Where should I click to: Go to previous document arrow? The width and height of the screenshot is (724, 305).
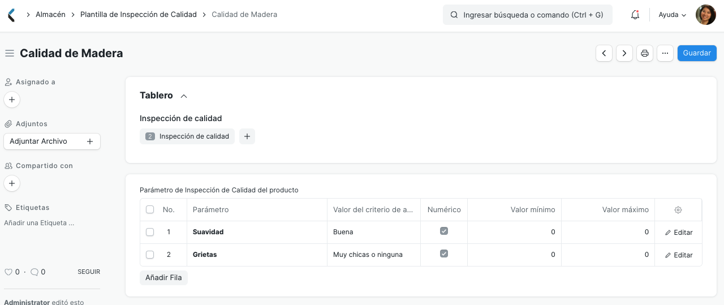coord(604,53)
